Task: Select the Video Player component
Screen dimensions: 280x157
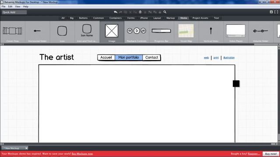Action: (236, 32)
